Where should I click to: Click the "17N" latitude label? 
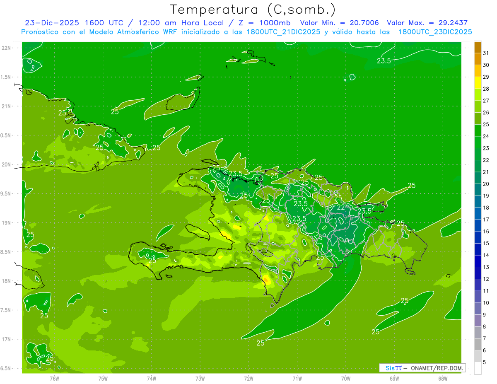tap(7, 339)
